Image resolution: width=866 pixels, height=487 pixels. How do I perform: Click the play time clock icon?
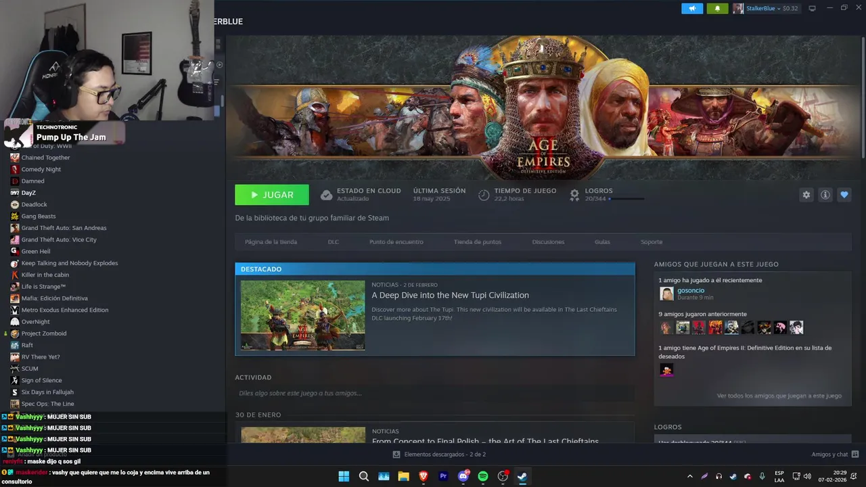pyautogui.click(x=484, y=195)
